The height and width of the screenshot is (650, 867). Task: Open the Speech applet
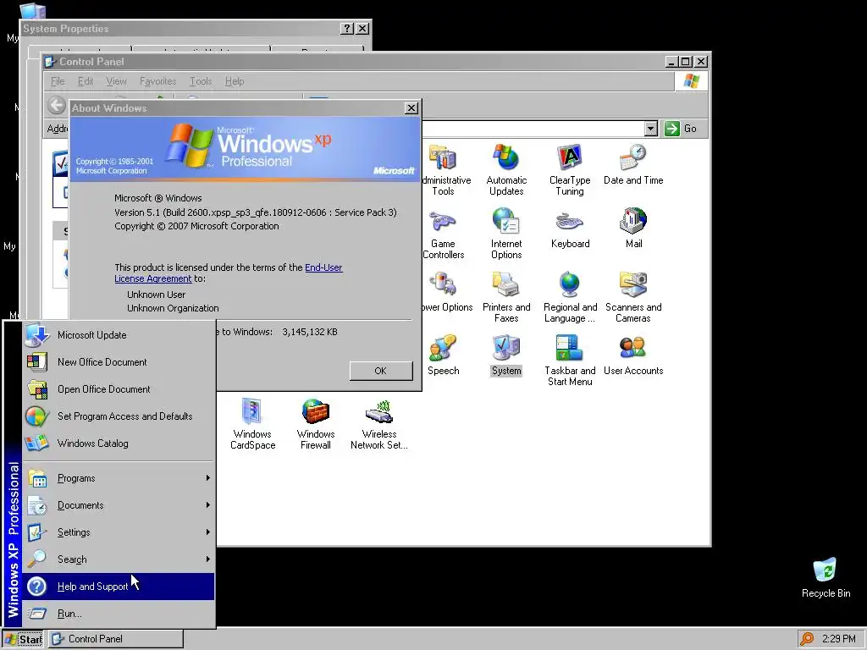(443, 355)
